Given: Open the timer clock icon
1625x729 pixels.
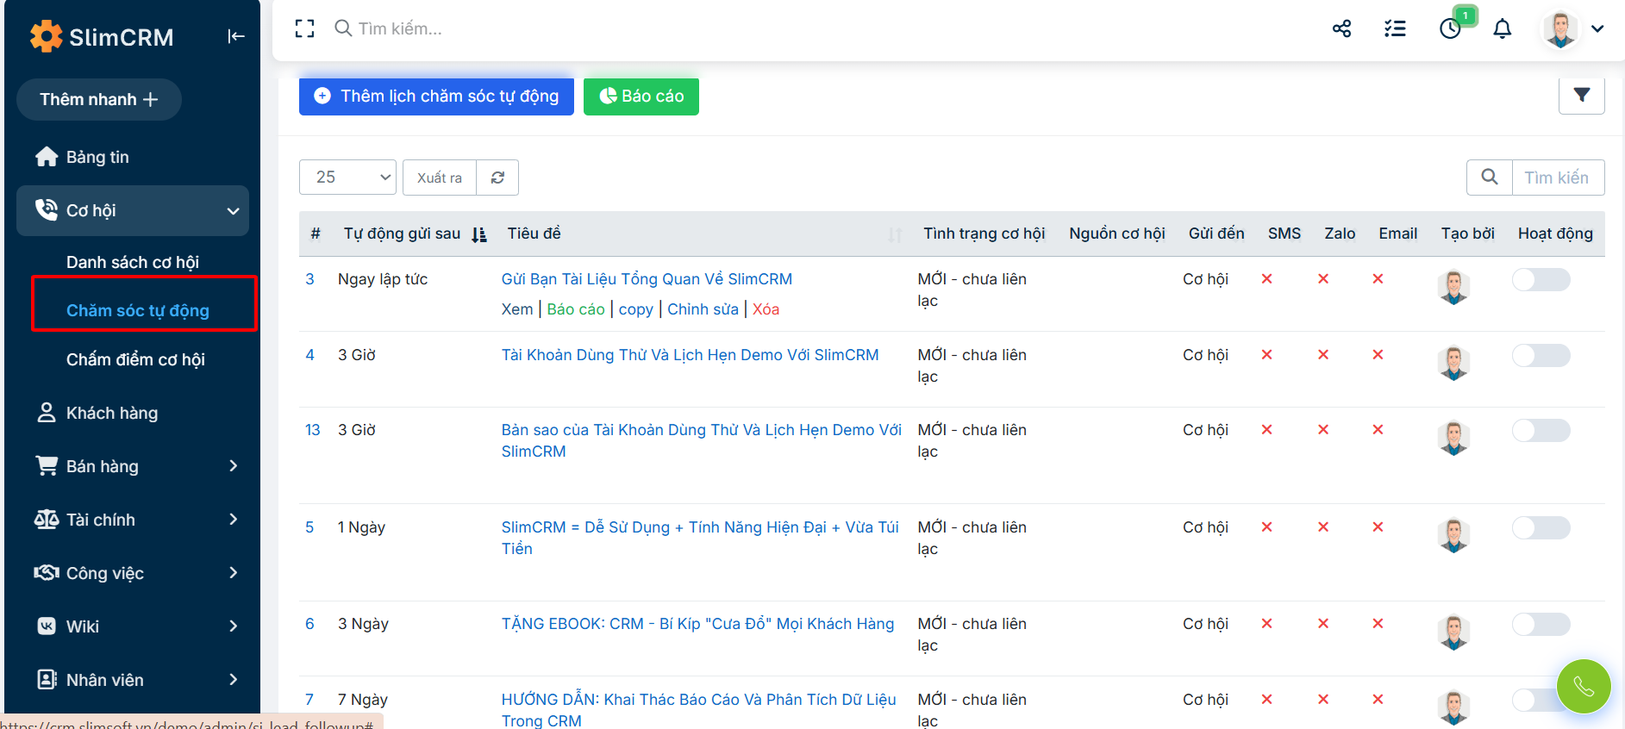Looking at the screenshot, I should pos(1450,28).
